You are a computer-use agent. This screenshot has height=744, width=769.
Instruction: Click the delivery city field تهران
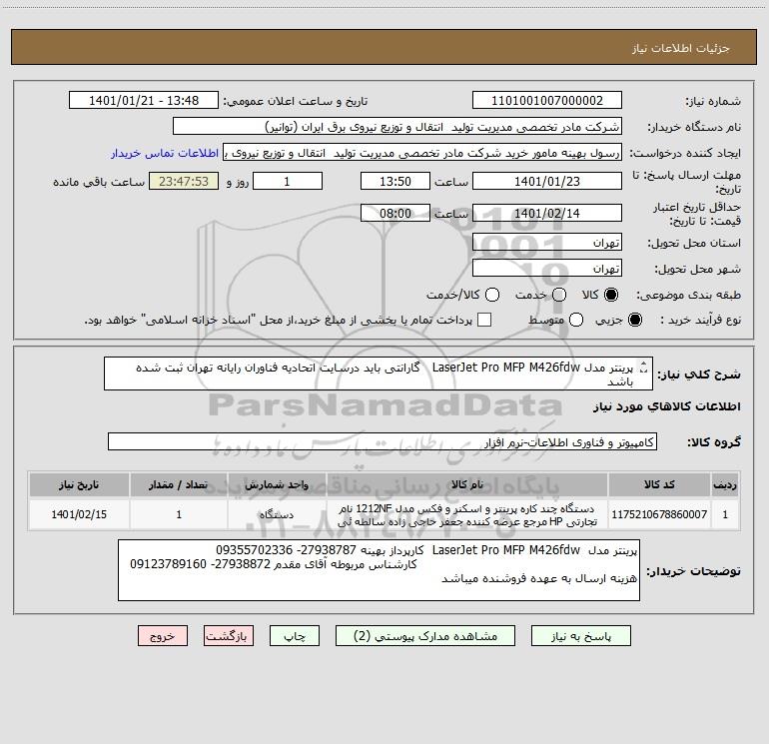click(547, 269)
